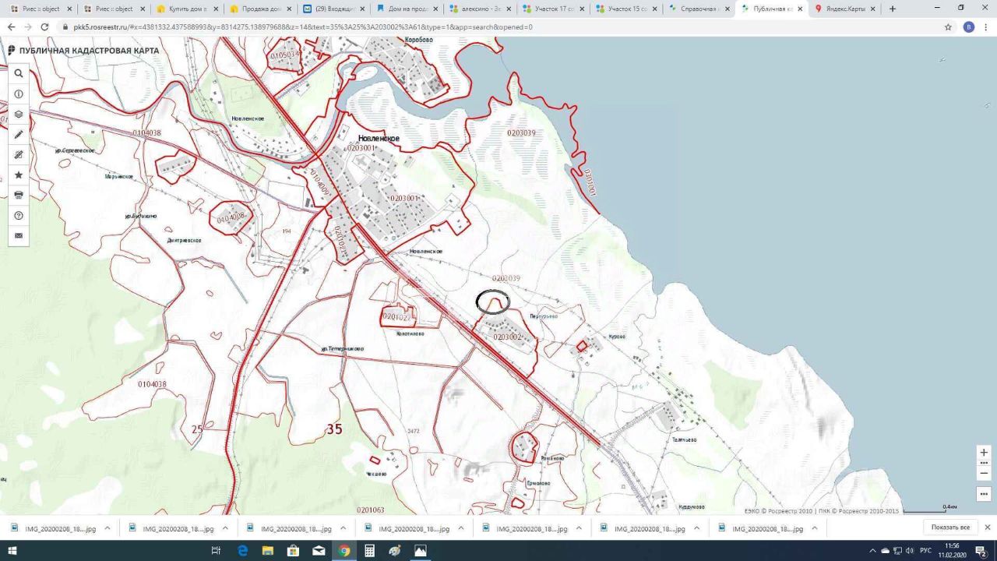Click the envelope feedback icon
The image size is (997, 561).
coord(19,235)
